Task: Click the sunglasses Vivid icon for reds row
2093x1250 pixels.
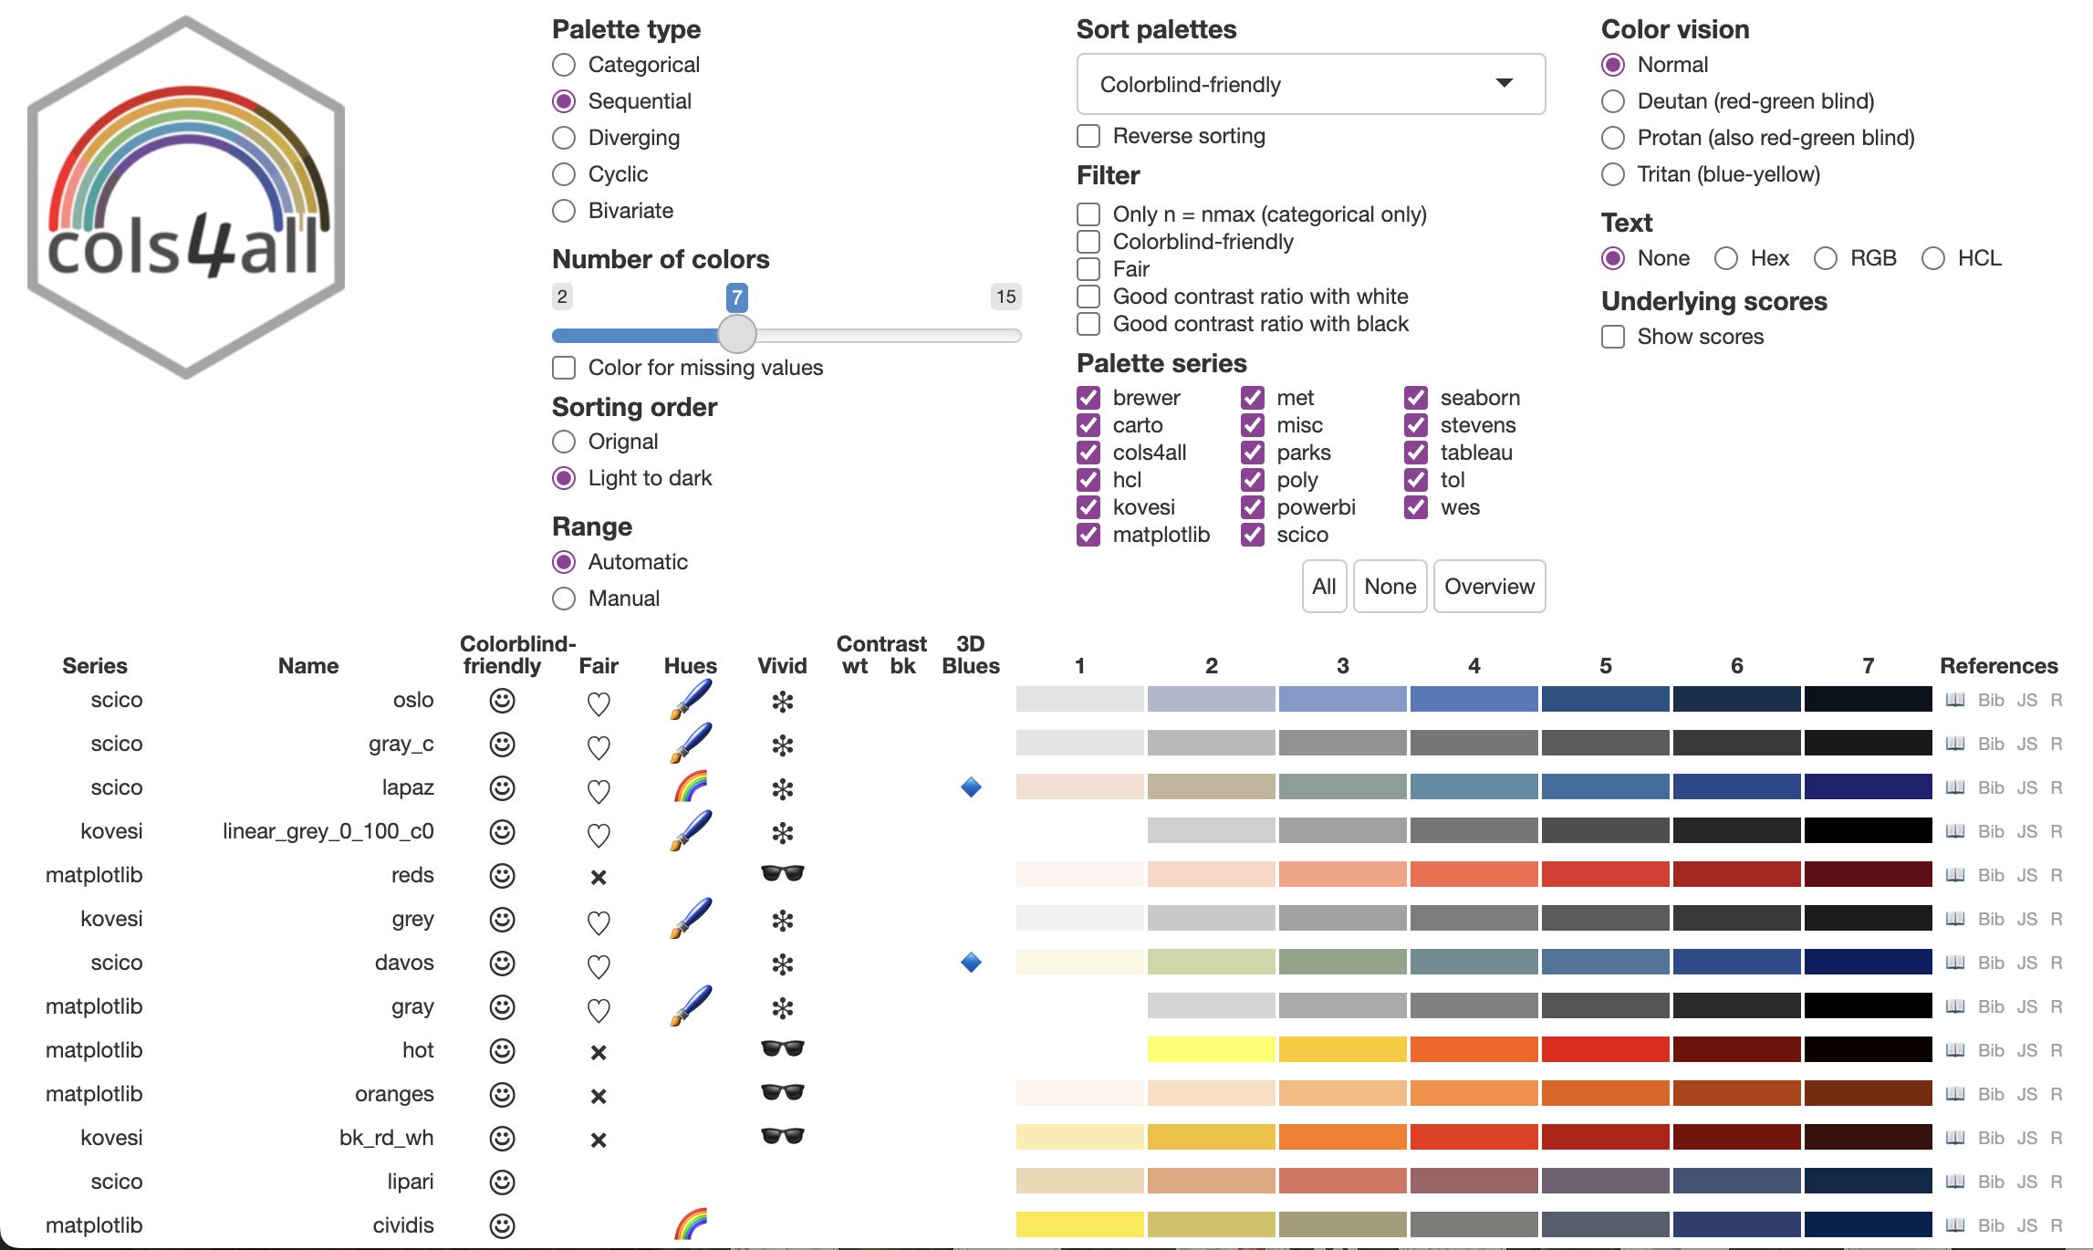Action: pyautogui.click(x=779, y=877)
